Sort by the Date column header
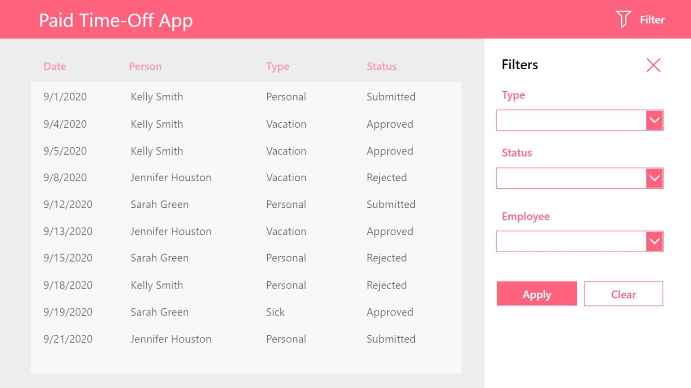691x388 pixels. click(x=55, y=66)
